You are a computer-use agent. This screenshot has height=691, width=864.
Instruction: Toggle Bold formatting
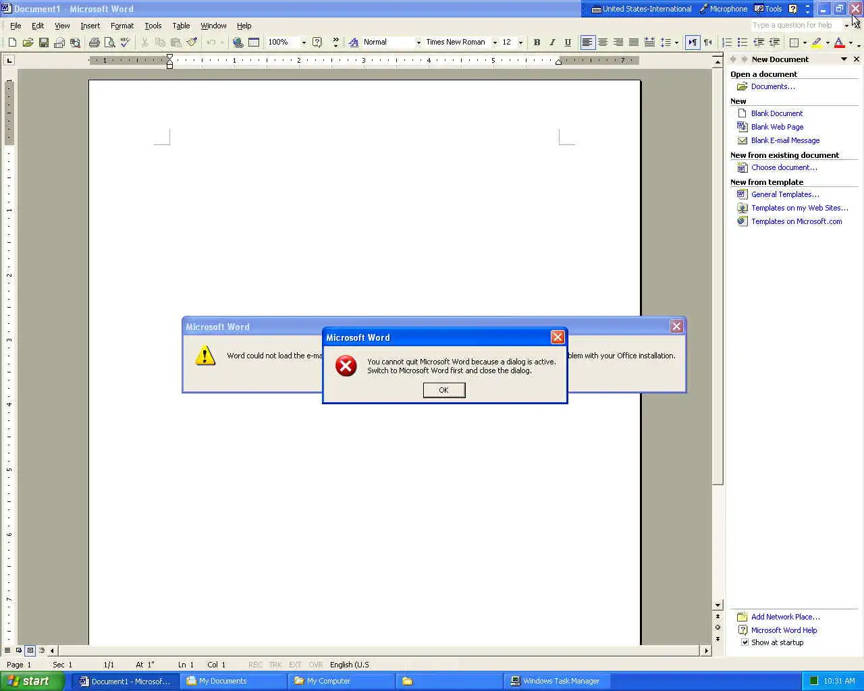coord(537,43)
